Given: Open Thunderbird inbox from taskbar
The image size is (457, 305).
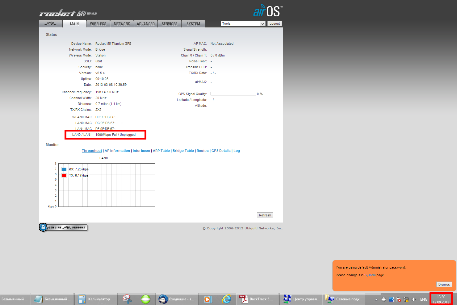Looking at the screenshot, I should [x=177, y=299].
